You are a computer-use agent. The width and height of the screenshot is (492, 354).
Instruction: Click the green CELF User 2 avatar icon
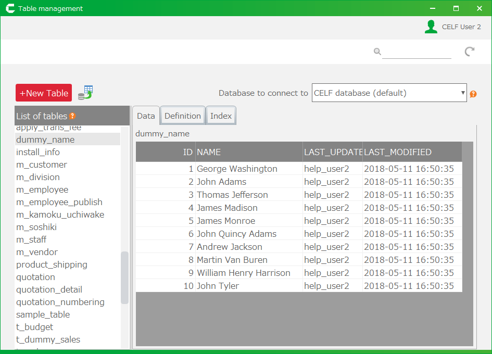[431, 27]
